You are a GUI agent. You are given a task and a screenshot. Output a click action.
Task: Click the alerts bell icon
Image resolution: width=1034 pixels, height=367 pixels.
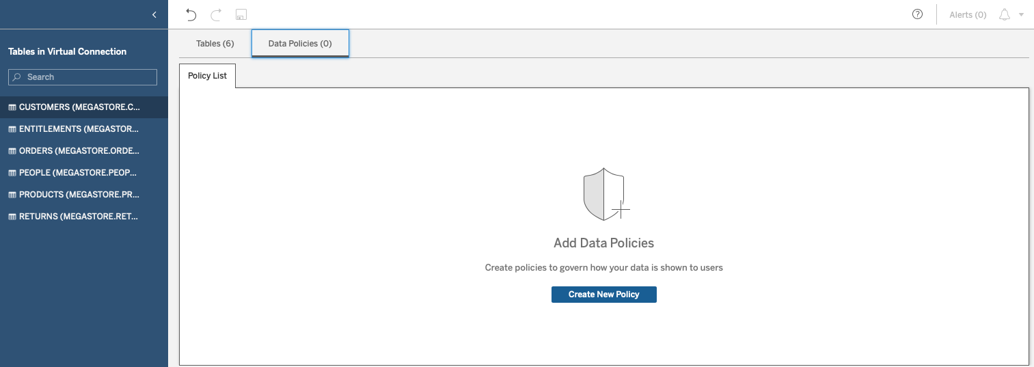point(1005,14)
